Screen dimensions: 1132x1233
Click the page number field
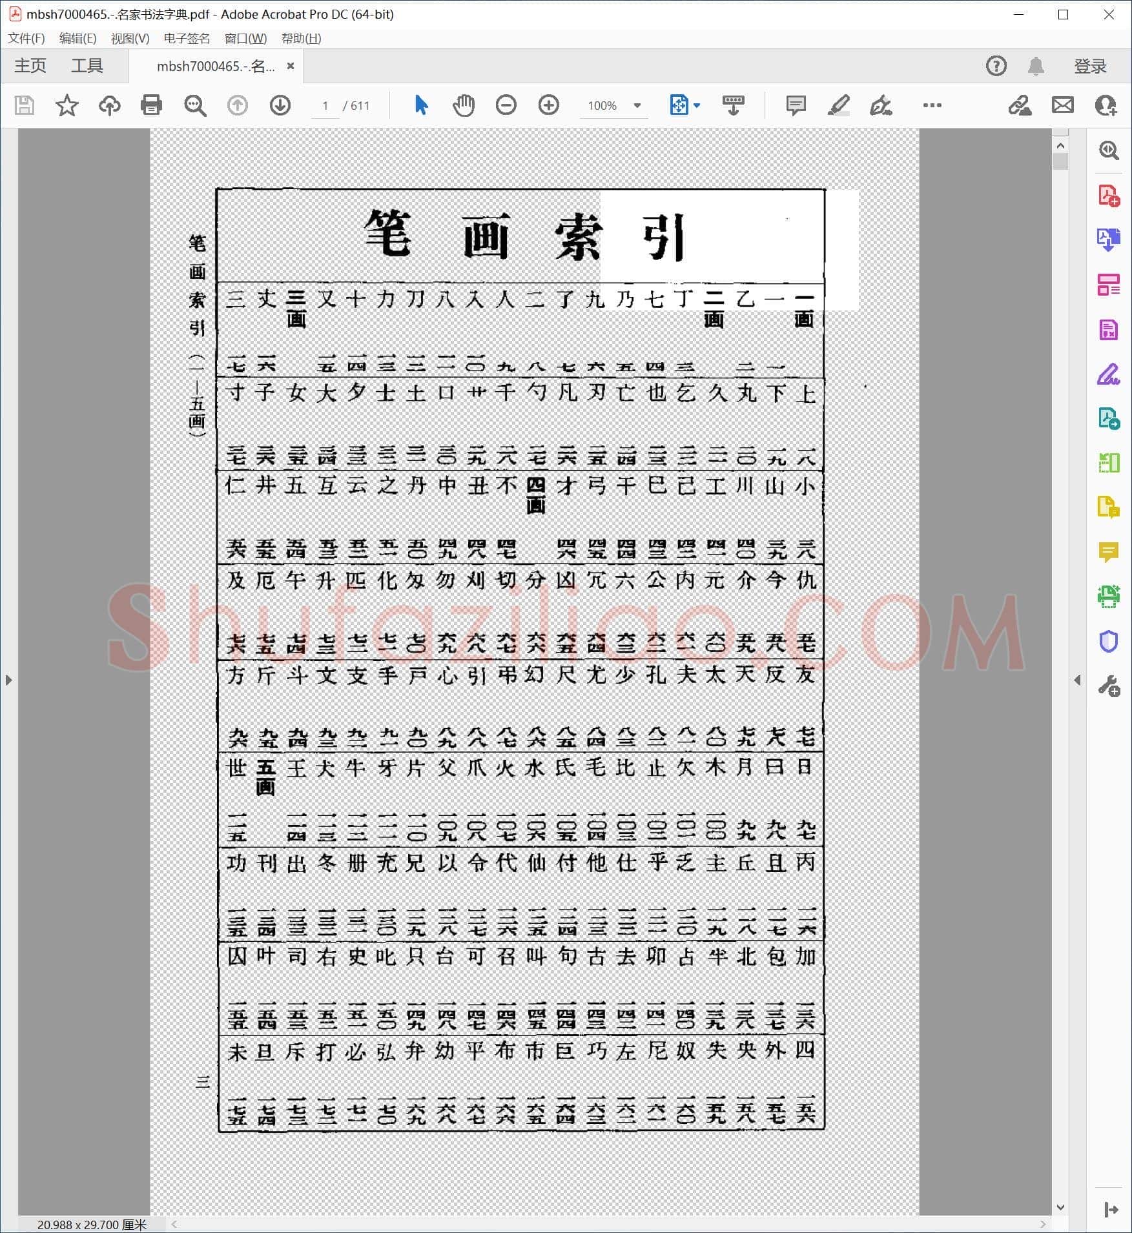325,105
